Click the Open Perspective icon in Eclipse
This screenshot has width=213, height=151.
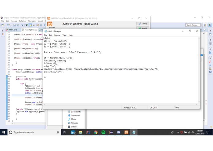click(x=205, y=25)
